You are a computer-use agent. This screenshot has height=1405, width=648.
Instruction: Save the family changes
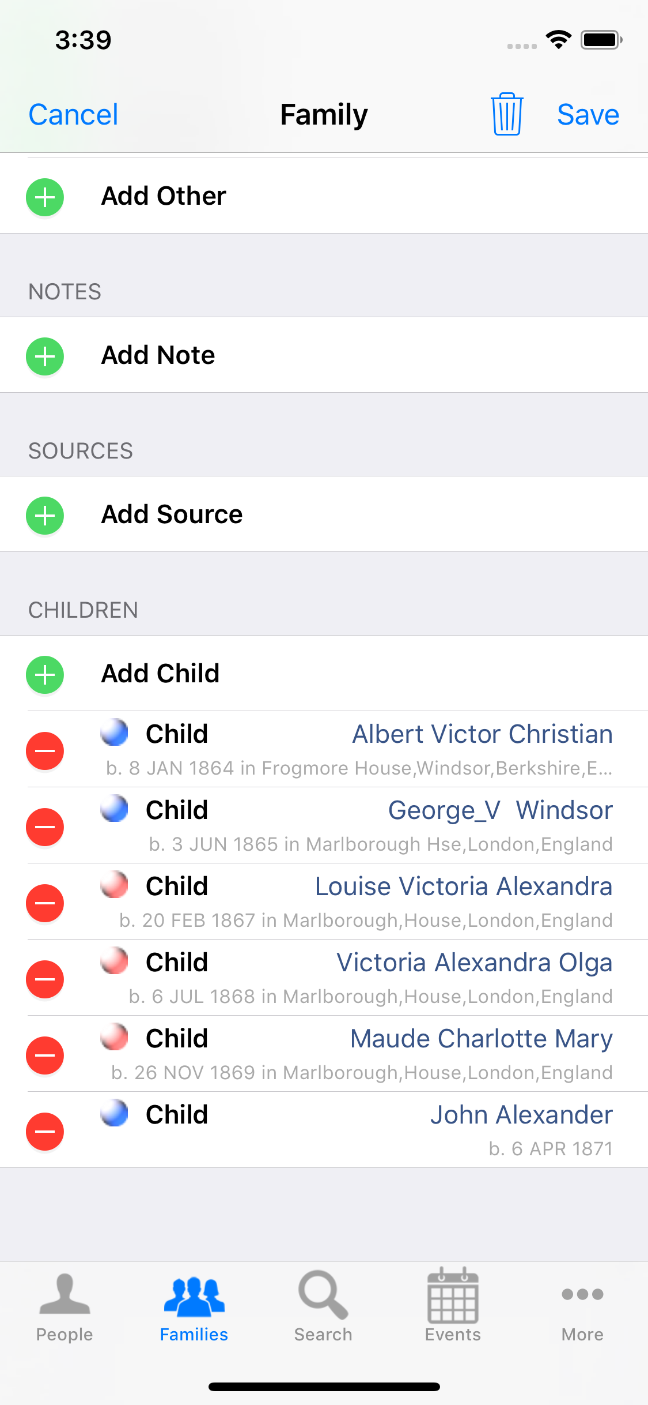point(588,114)
